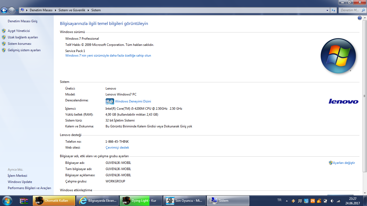
Task: Click the vertical scrollbar of the System page
Action: (365, 96)
